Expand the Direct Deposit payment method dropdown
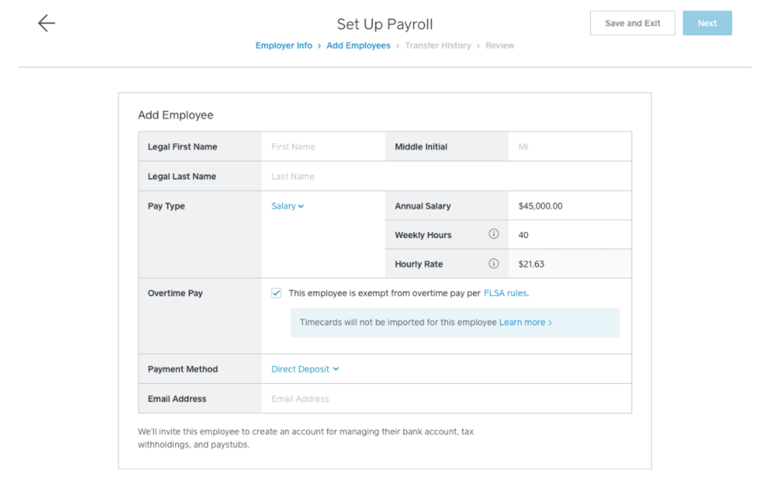The width and height of the screenshot is (778, 492). click(x=305, y=369)
